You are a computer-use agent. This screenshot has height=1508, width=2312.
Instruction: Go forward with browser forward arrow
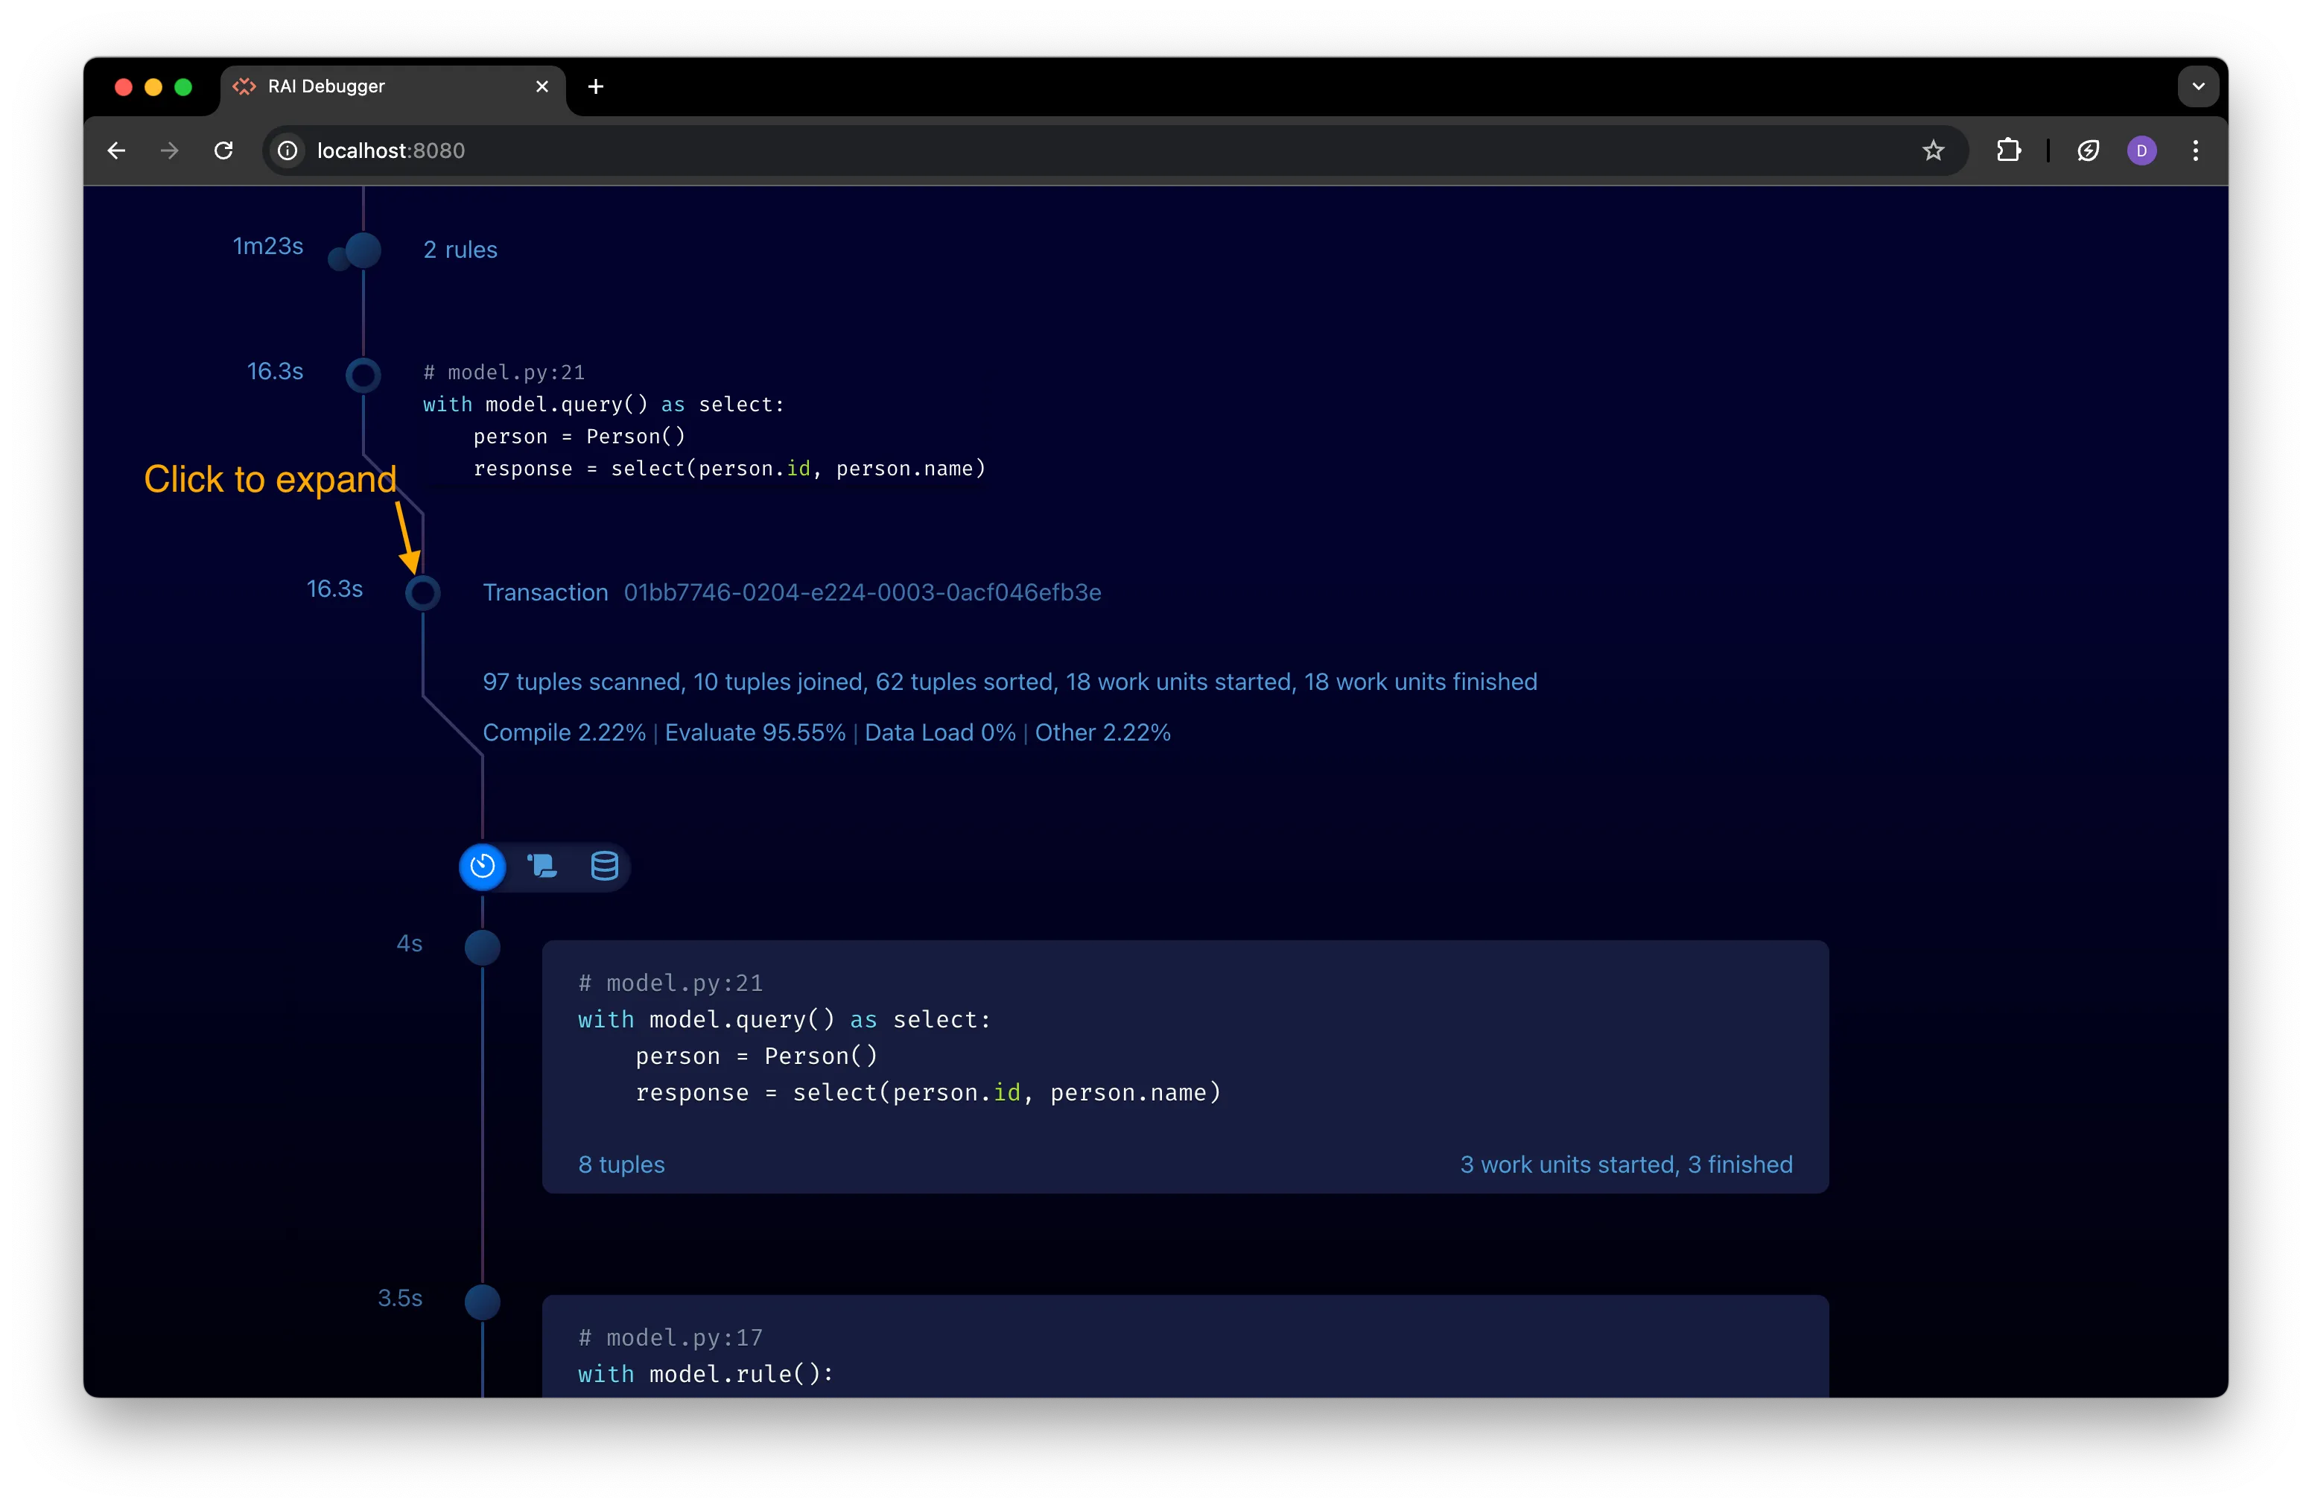(170, 151)
